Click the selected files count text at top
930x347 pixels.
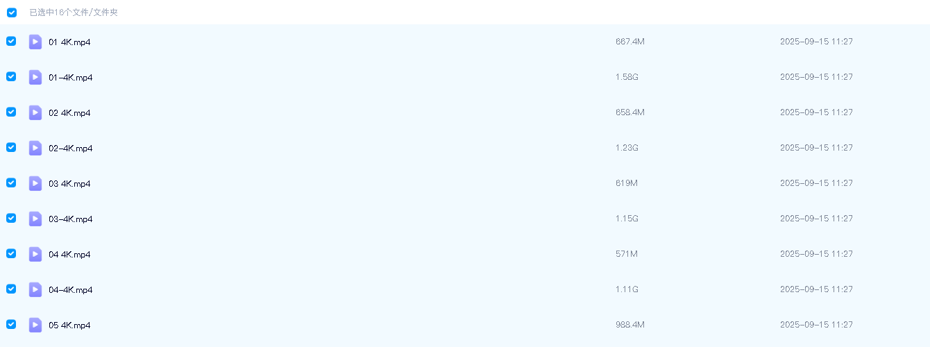pos(74,13)
